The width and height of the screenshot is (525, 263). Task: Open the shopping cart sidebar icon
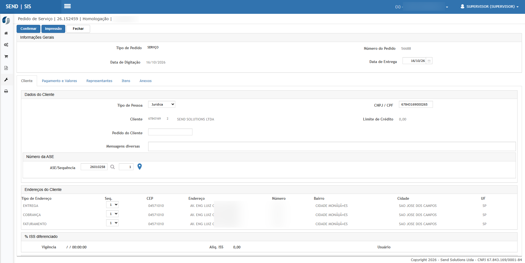pos(6,56)
